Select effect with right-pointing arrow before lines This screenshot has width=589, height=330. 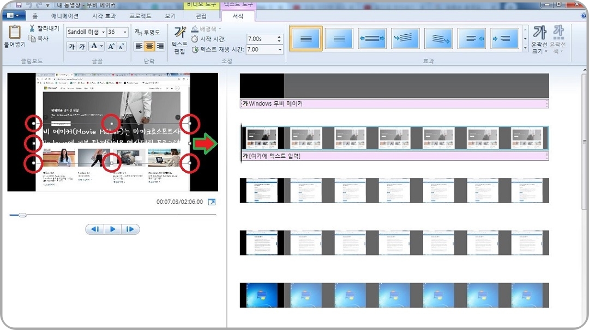504,38
